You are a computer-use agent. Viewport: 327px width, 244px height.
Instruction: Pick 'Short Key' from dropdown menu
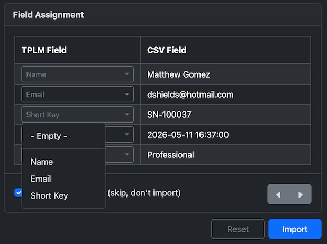coord(49,195)
